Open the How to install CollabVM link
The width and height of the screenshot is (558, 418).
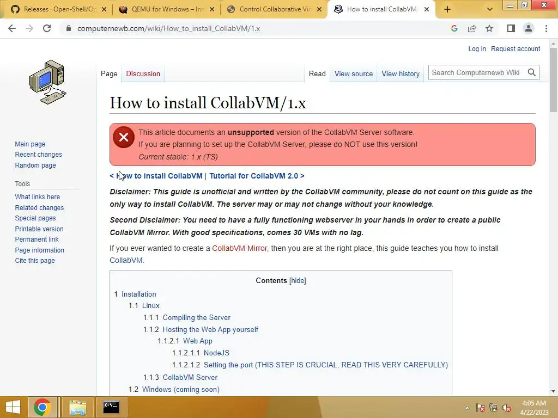(x=159, y=176)
